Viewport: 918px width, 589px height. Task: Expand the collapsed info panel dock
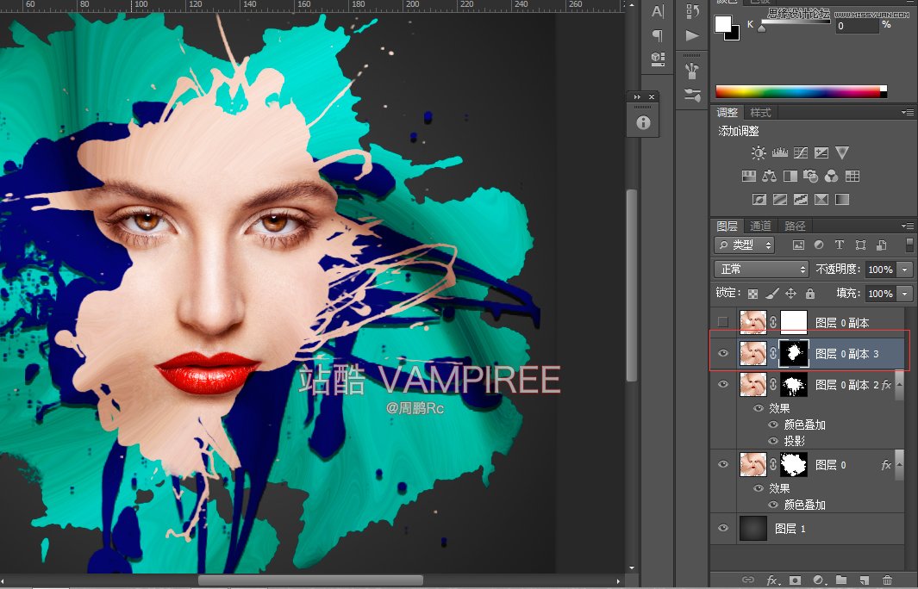tap(637, 96)
